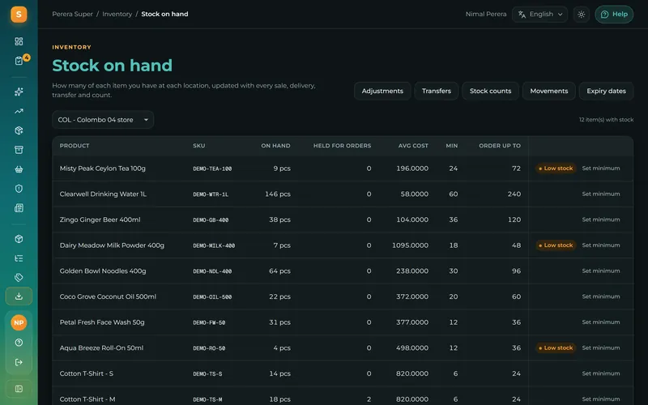648x405 pixels.
Task: Click the package-plus box icon in sidebar
Action: 19,130
